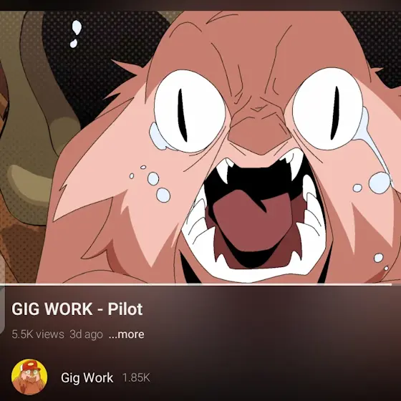Tap the dark bar above the video
Image resolution: width=401 pixels, height=401 pixels.
coord(200,5)
